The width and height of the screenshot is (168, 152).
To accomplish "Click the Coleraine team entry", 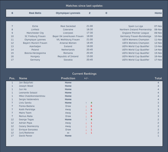I will point(68,30).
